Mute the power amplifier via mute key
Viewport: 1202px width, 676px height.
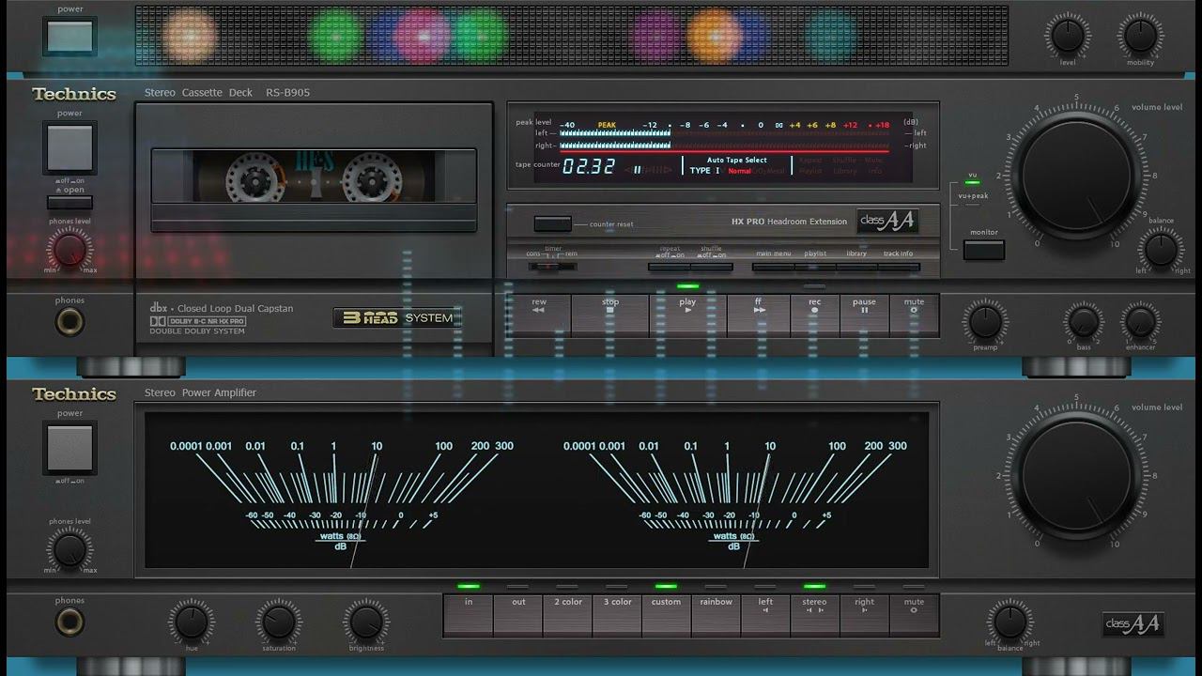[914, 615]
